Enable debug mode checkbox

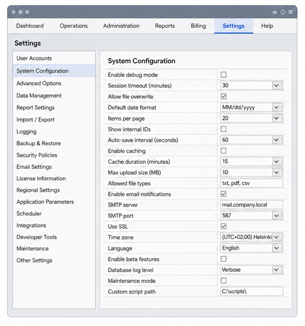pos(223,75)
